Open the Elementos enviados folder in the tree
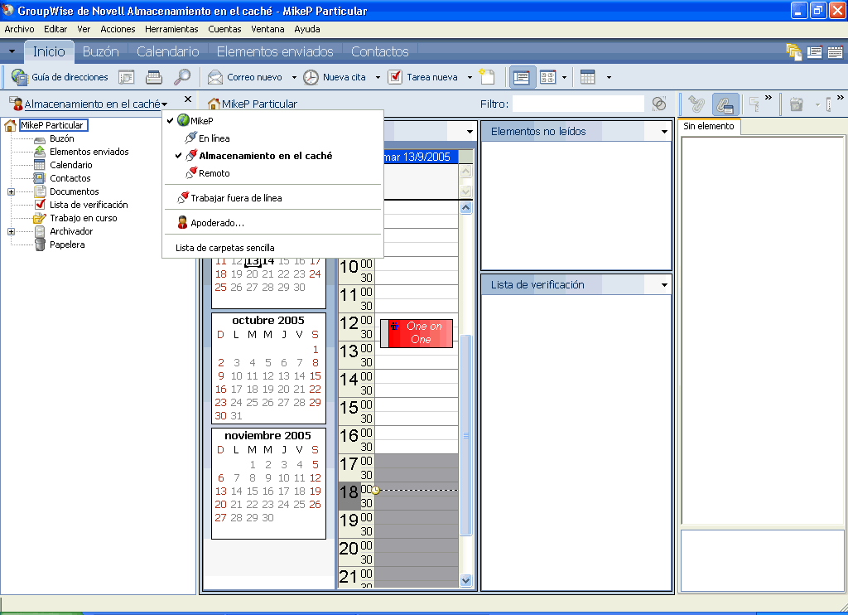 pos(89,152)
